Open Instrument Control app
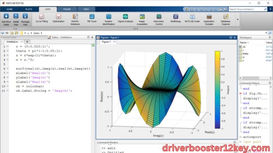The image size is (273, 153). 159,20
